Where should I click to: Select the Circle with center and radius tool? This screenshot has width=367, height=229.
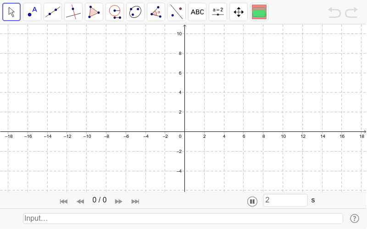tap(115, 12)
